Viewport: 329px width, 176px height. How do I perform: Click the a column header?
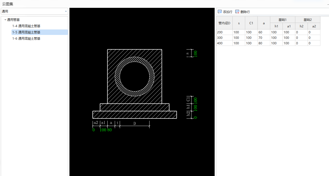click(x=264, y=23)
